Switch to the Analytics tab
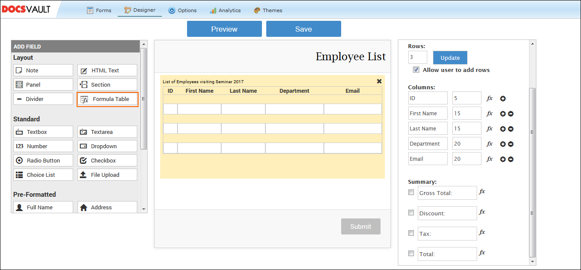581x270 pixels. pyautogui.click(x=225, y=10)
